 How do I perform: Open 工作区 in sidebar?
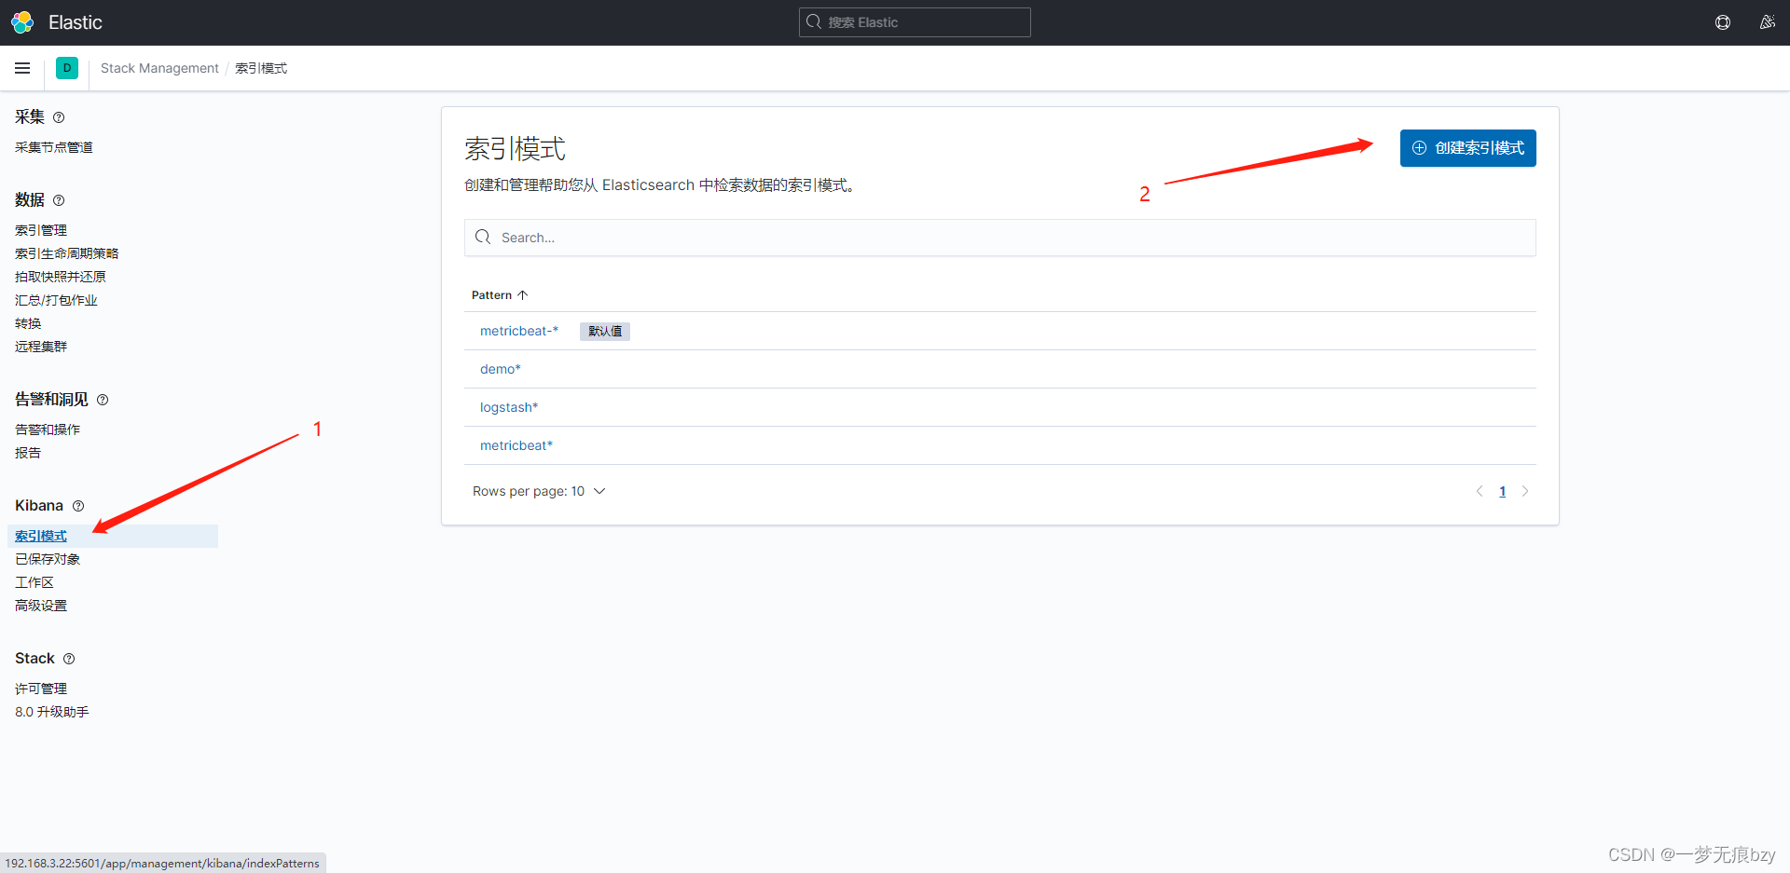[x=34, y=582]
